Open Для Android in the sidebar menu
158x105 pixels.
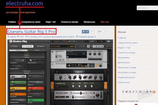pos(124,62)
